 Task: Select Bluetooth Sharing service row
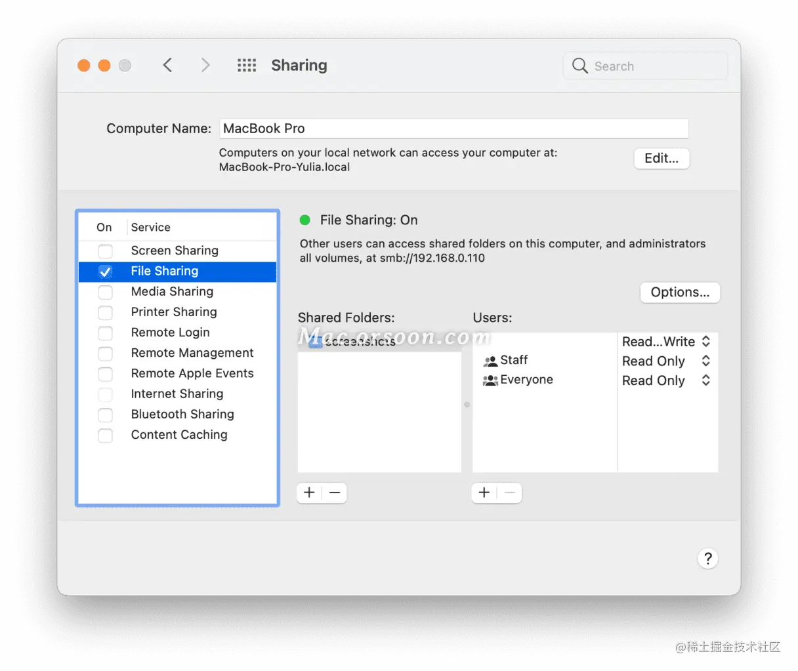pos(178,414)
